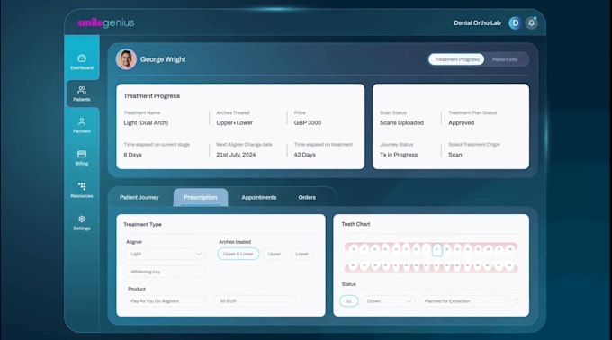This screenshot has width=612, height=340.
Task: Click the smilegenius logo
Action: 106,22
